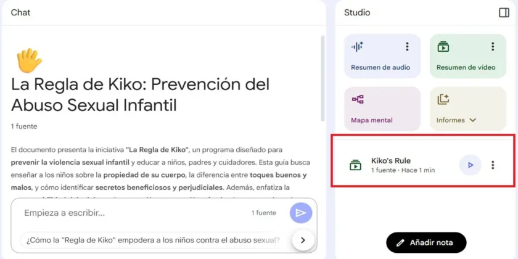Click the Kiko's Rule video item icon
This screenshot has width=518, height=259.
click(355, 165)
